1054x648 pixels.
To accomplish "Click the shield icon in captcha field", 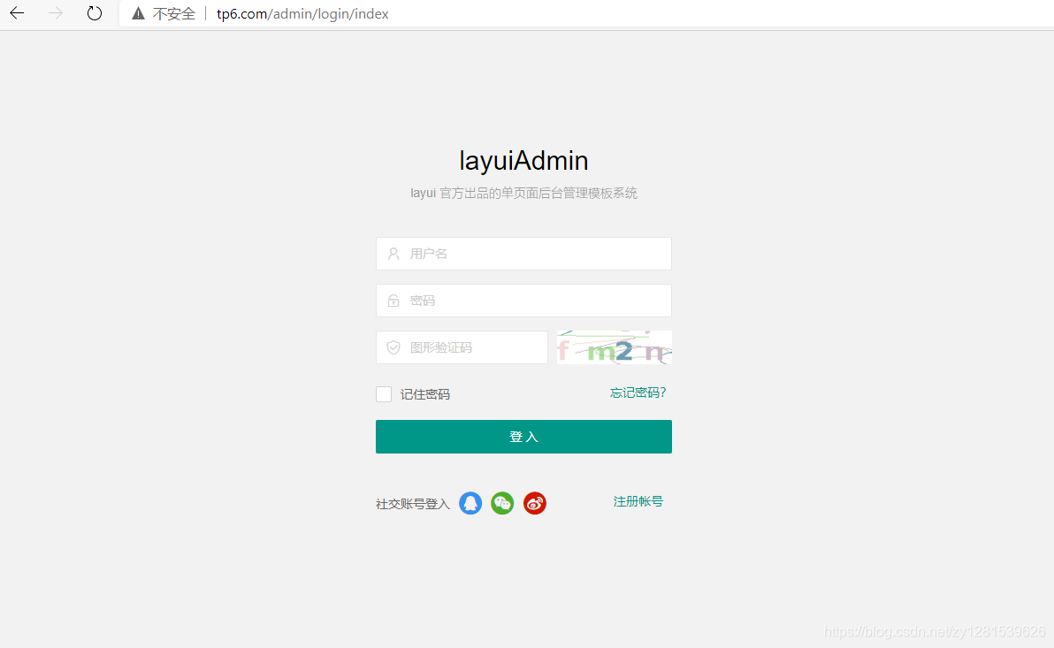I will click(393, 347).
